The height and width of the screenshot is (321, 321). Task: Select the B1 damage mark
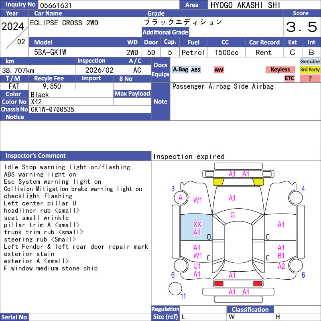[281, 256]
